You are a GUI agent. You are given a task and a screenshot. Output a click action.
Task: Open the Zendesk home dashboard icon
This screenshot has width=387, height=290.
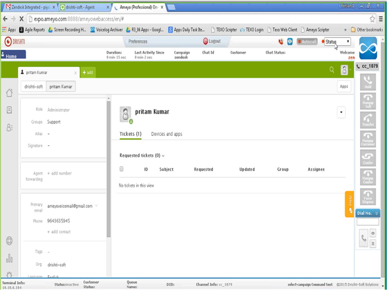pos(9,93)
